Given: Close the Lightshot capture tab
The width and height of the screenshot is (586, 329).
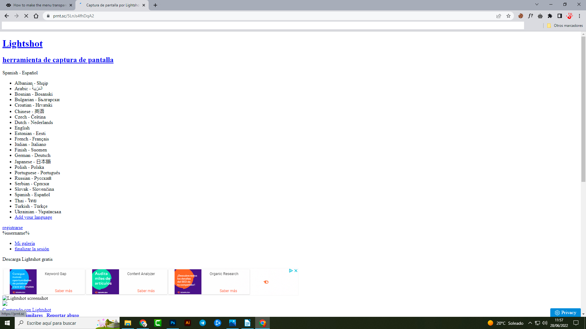Looking at the screenshot, I should [x=144, y=5].
